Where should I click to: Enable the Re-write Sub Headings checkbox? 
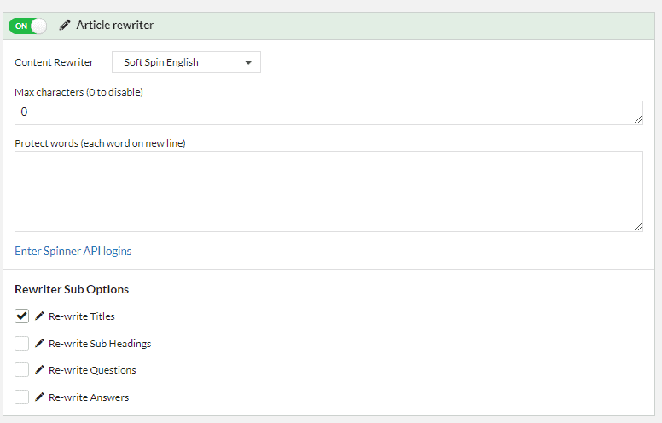(x=21, y=343)
